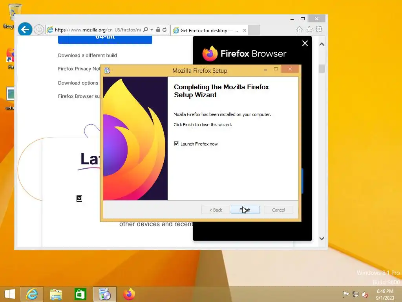This screenshot has width=402, height=302.
Task: Click the Firefox Setup installer taskbar icon
Action: pos(104,294)
